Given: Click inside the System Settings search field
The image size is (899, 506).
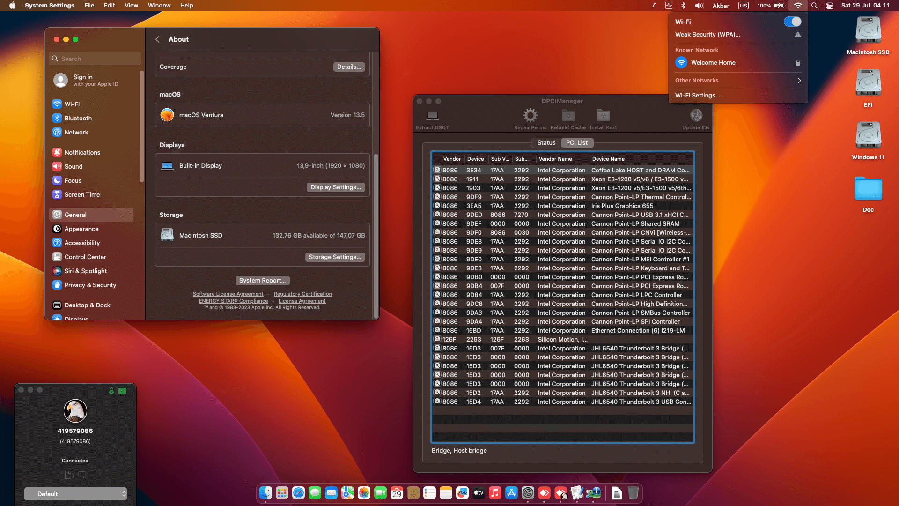Looking at the screenshot, I should [94, 58].
